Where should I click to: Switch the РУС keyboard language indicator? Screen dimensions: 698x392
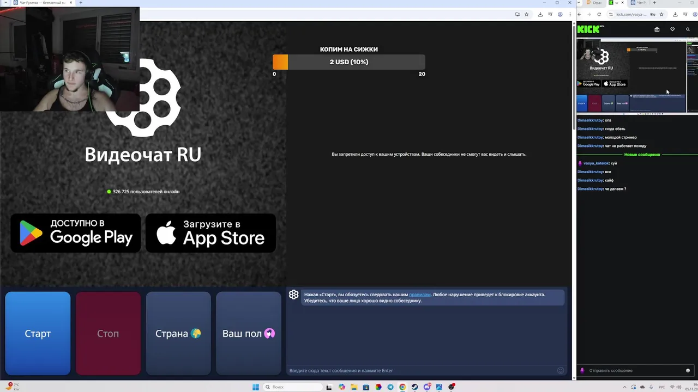click(x=662, y=387)
